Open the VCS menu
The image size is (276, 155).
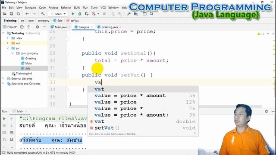tap(103, 8)
